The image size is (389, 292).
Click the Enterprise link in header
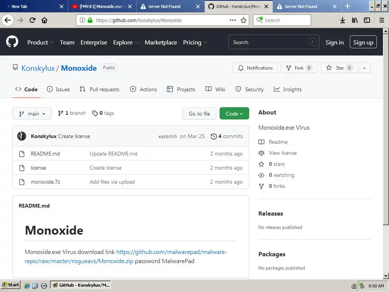(x=94, y=43)
